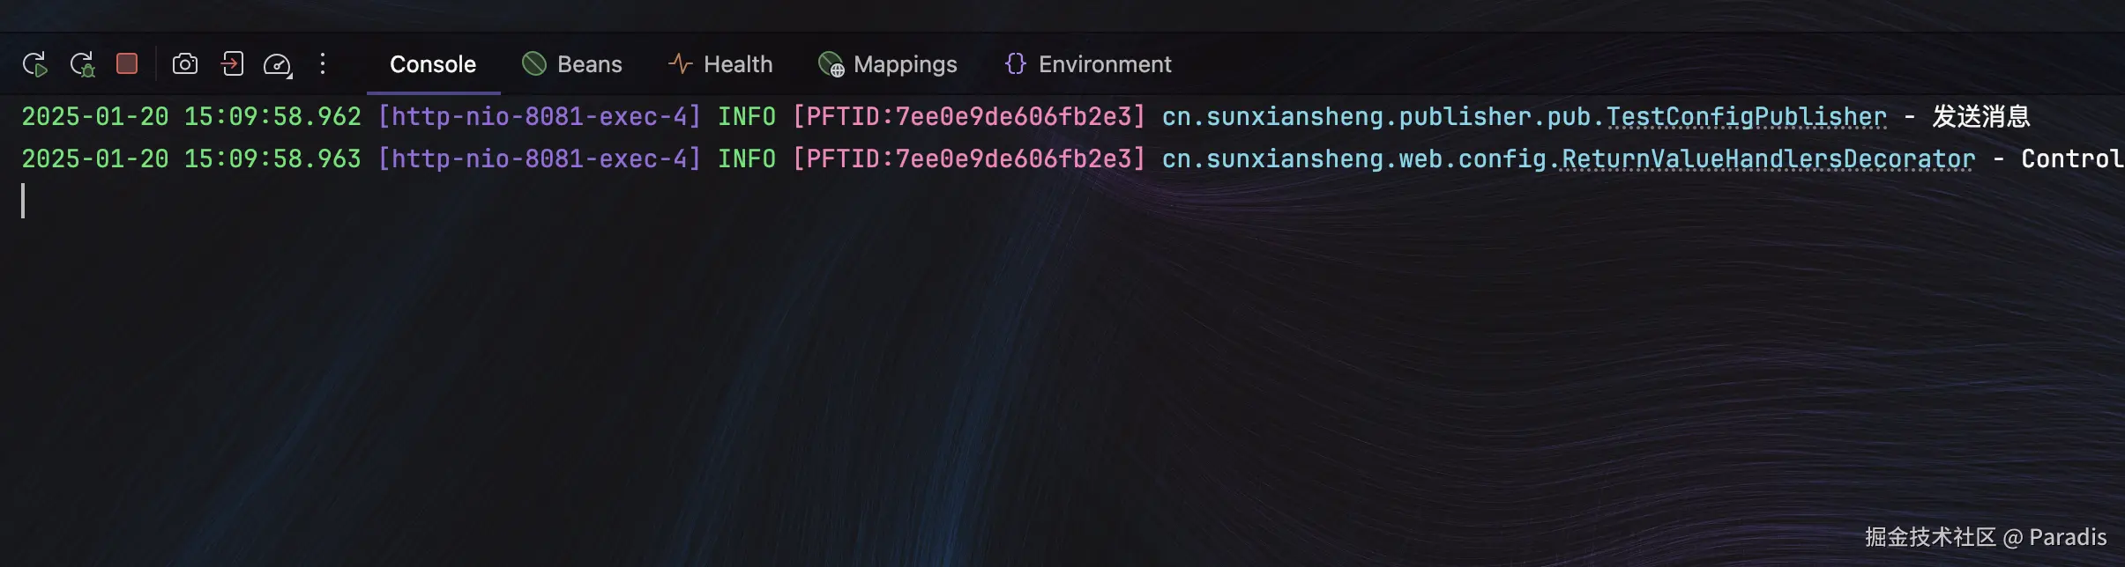Viewport: 2125px width, 567px height.
Task: Click the camera thread dump icon
Action: click(x=185, y=63)
